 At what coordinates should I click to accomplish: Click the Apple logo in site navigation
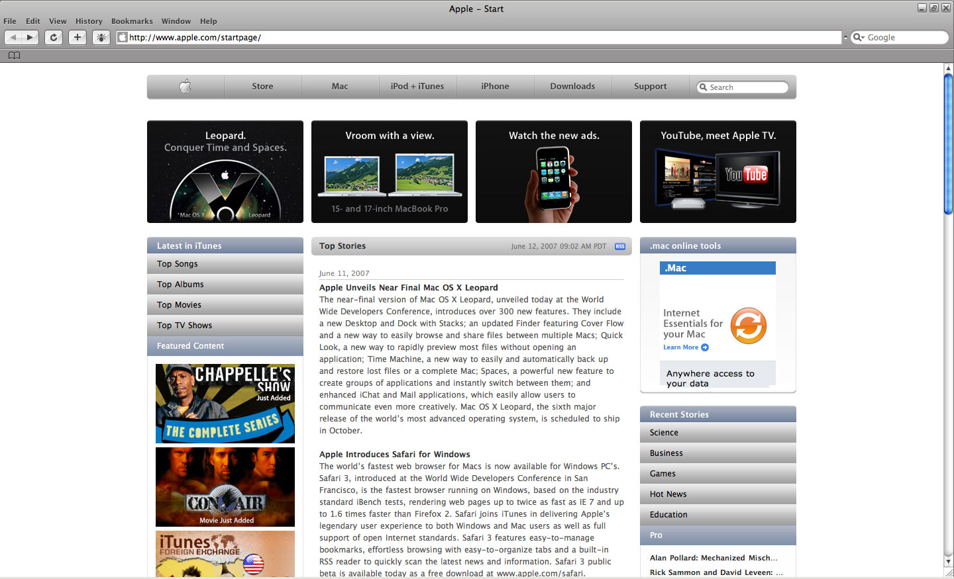click(x=185, y=86)
